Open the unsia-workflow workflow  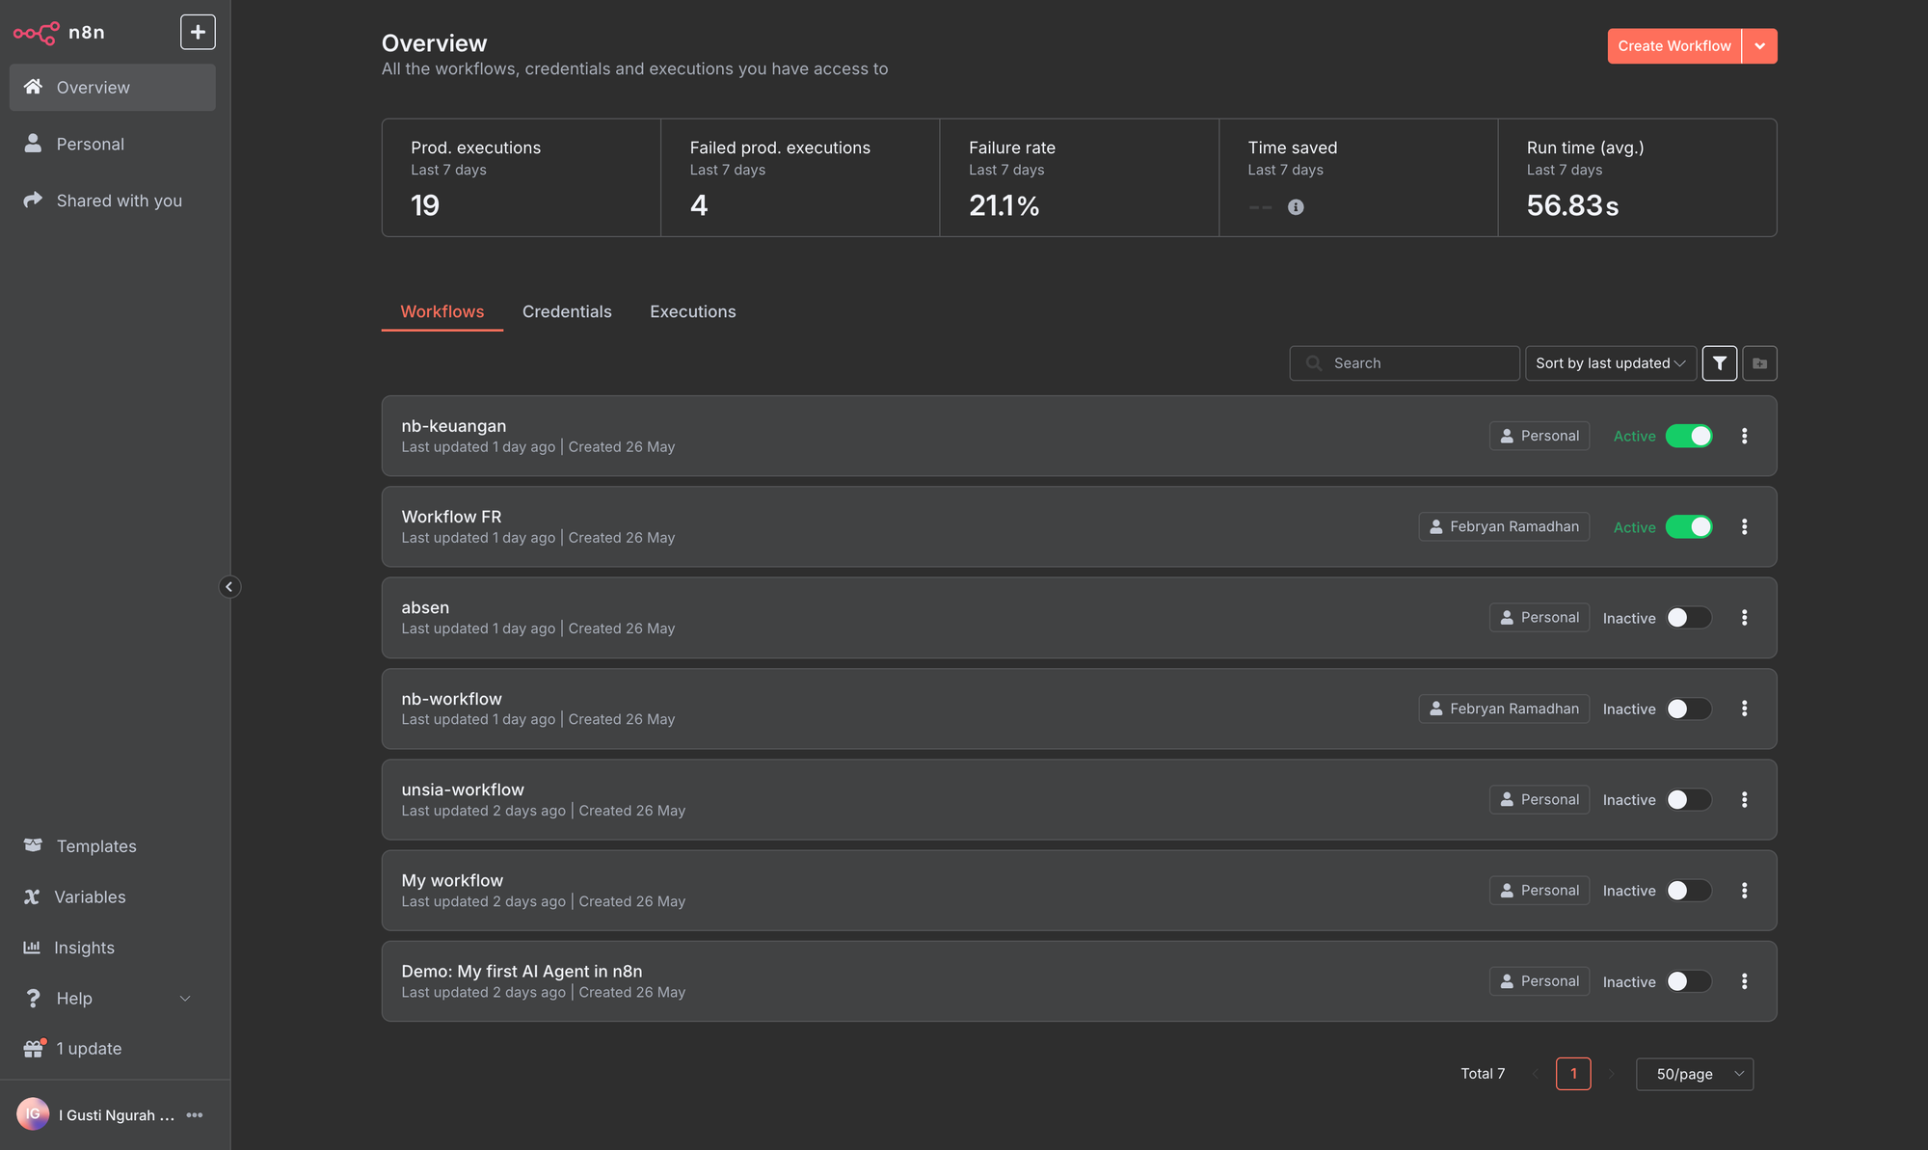(463, 789)
